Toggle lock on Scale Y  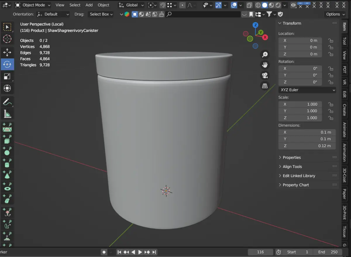[331, 111]
